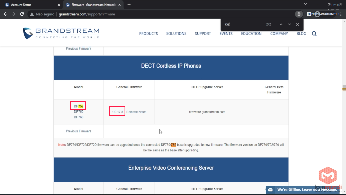The height and width of the screenshot is (195, 346).
Task: Open Previous Firmware under DECT Cordless phones
Action: coord(79,131)
